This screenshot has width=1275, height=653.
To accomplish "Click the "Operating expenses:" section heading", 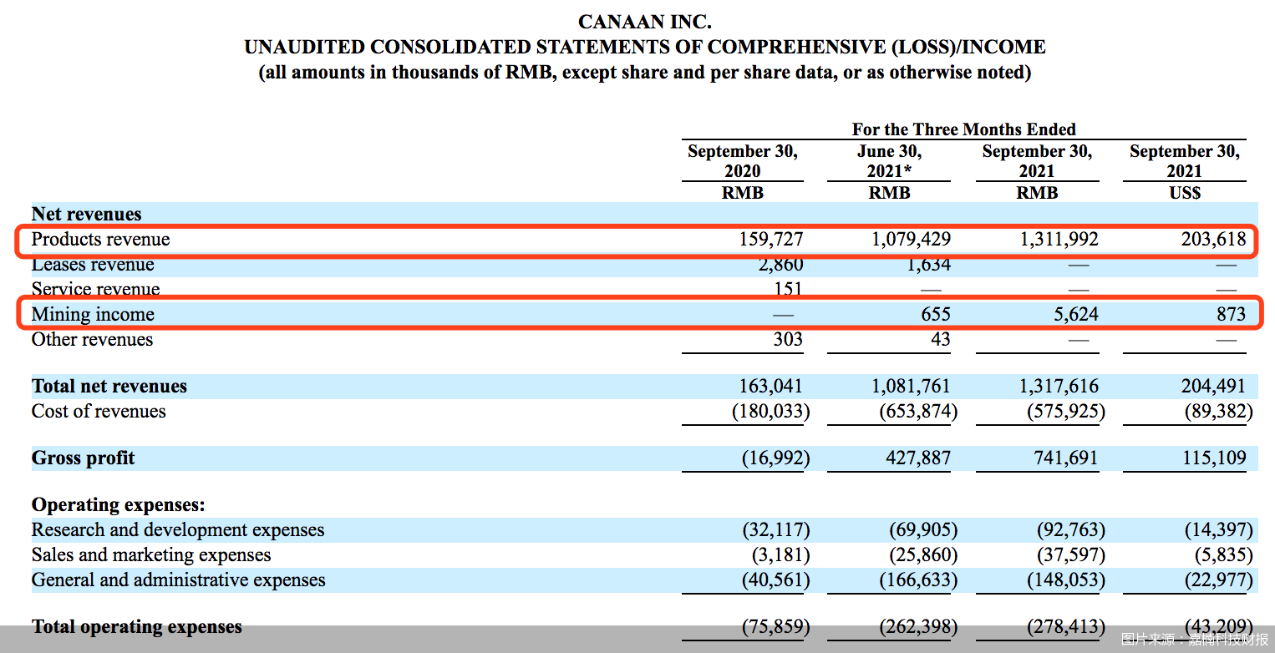I will coord(119,505).
